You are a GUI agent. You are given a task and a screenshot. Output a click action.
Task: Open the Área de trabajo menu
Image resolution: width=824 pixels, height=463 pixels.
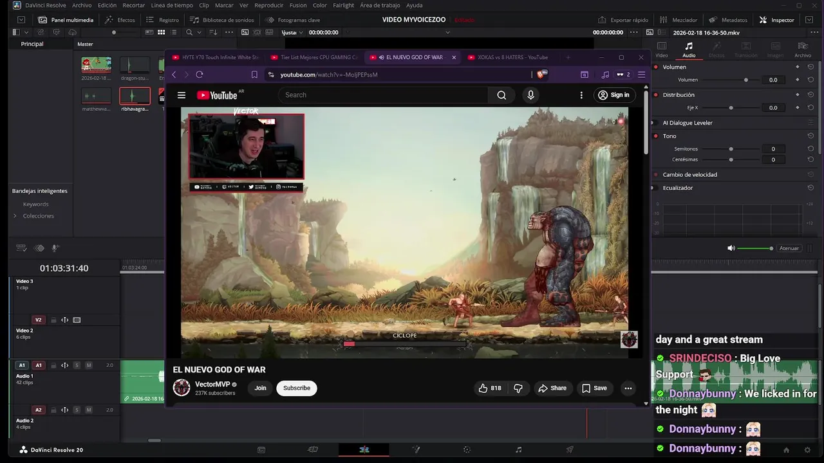(380, 5)
